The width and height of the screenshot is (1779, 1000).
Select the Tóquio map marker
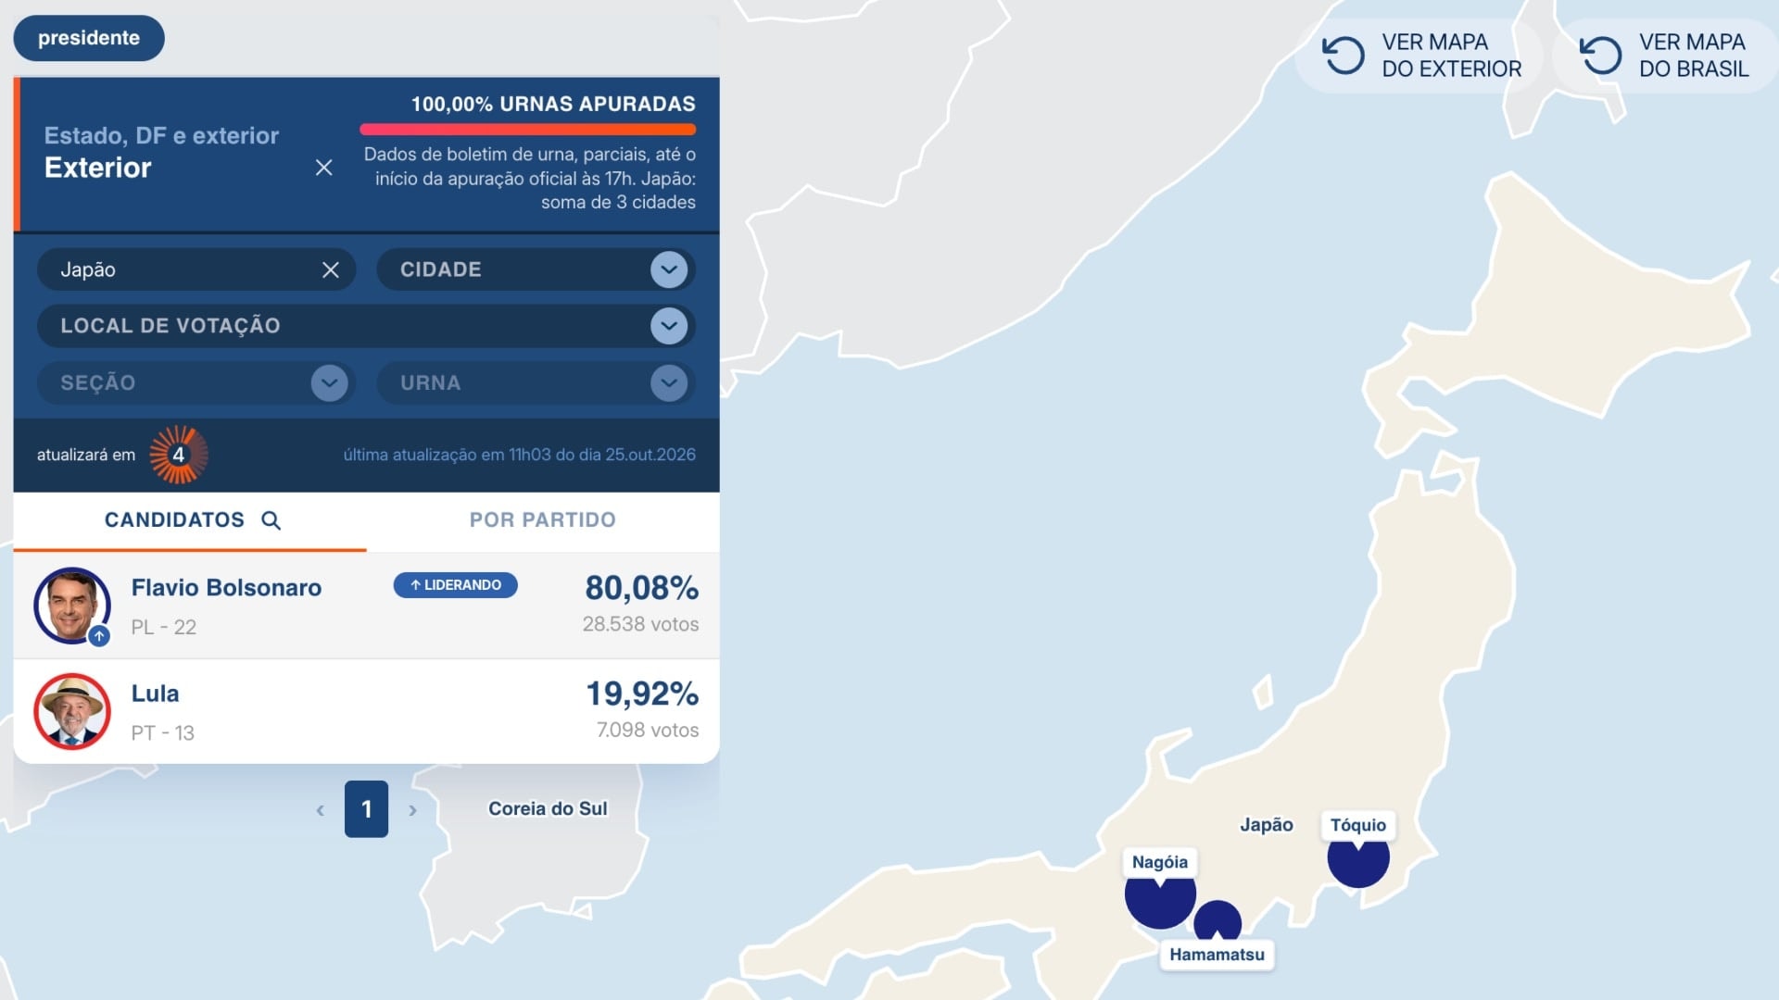tap(1358, 859)
